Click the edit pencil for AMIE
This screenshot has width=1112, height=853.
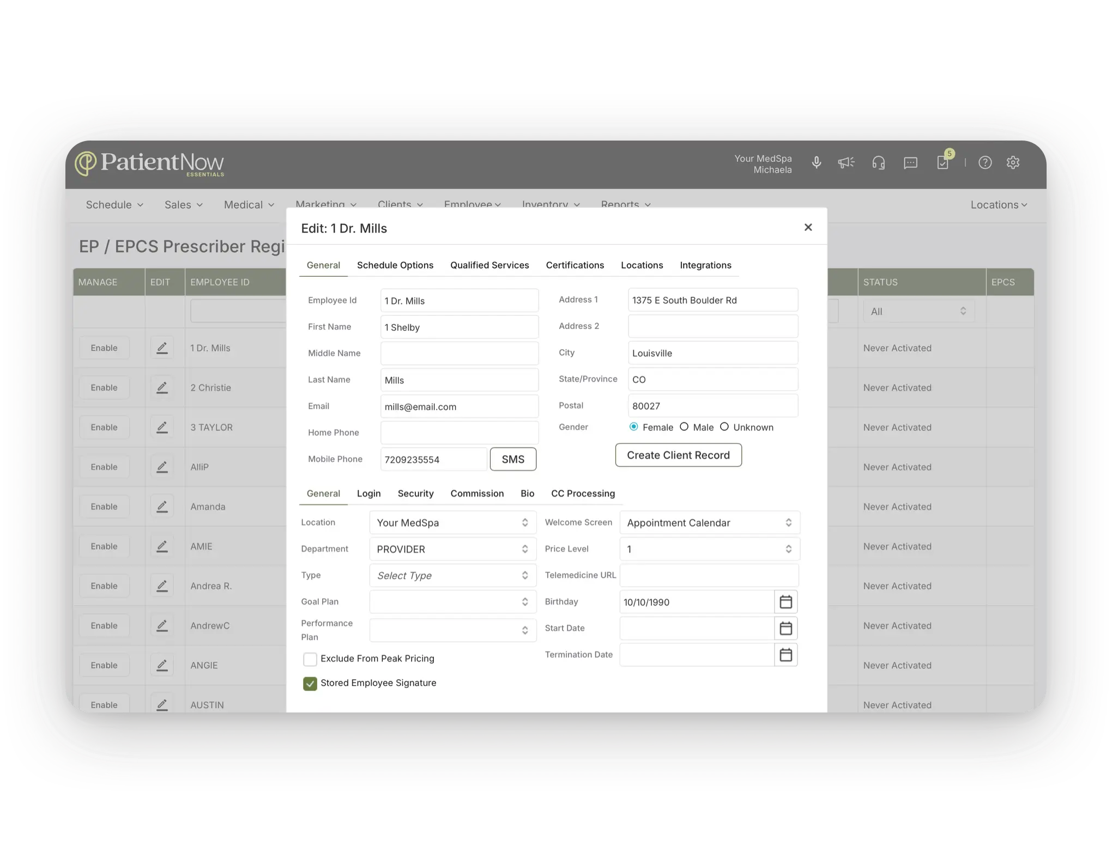(x=162, y=546)
